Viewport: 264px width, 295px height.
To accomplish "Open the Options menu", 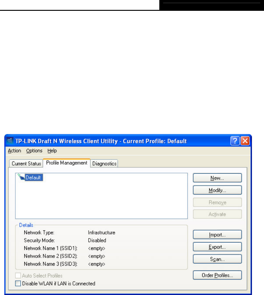I will (34, 151).
